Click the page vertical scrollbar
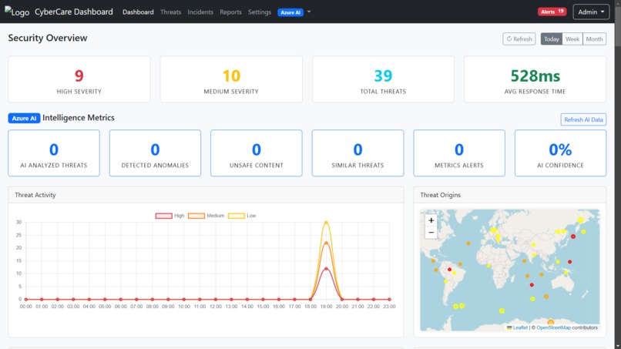The image size is (621, 349). [618, 174]
